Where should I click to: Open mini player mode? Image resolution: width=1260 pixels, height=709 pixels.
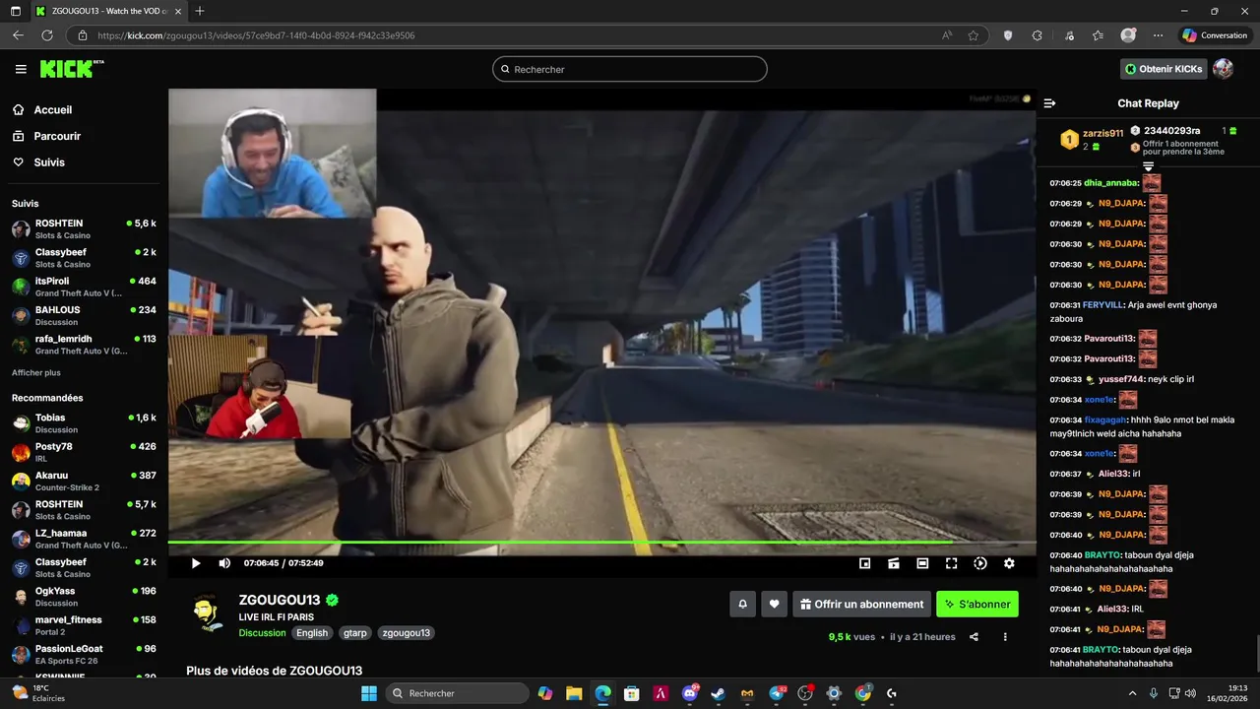(x=865, y=563)
